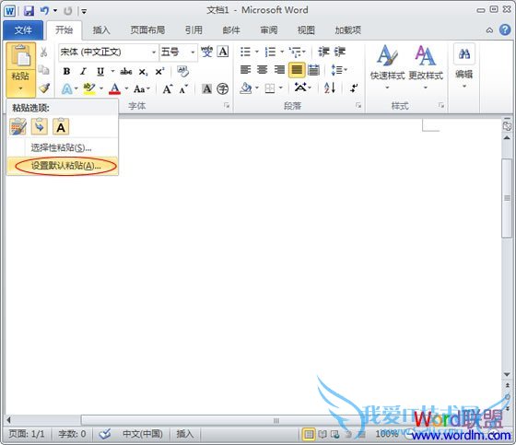Viewport: 516px width, 445px height.
Task: Clear formatting with eraser icon
Action: point(183,71)
